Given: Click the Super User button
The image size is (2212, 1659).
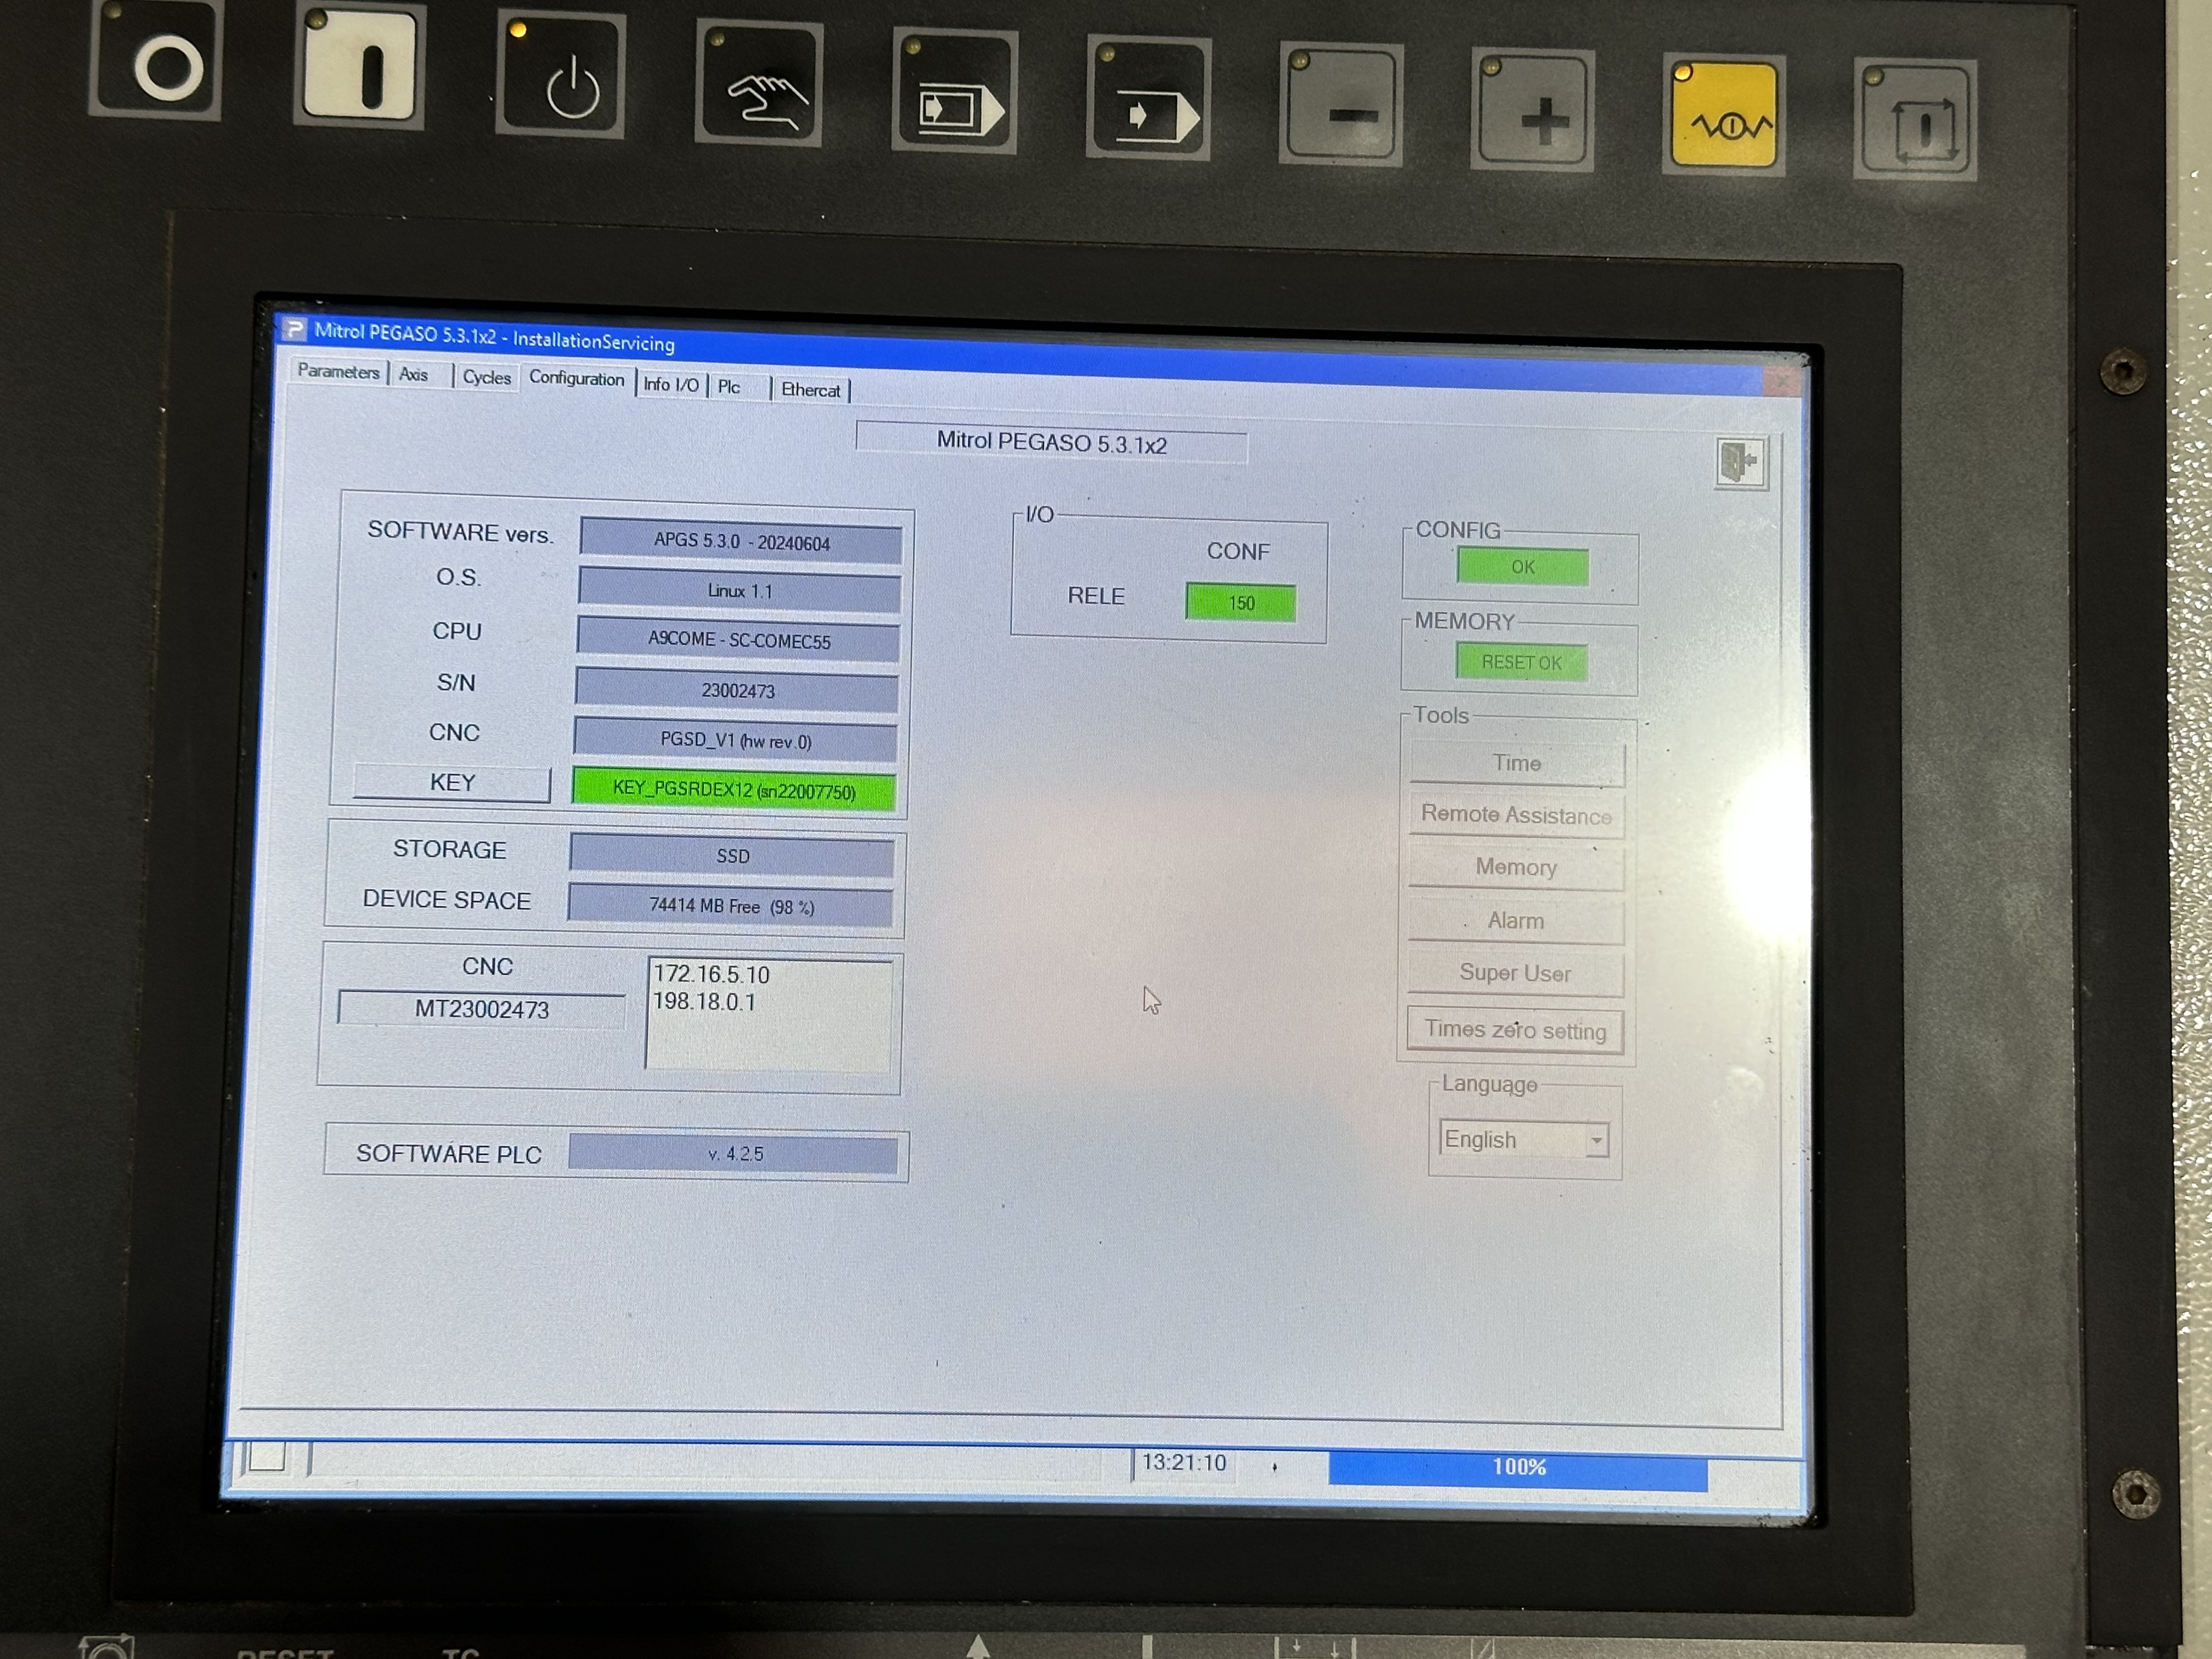Looking at the screenshot, I should tap(1515, 973).
